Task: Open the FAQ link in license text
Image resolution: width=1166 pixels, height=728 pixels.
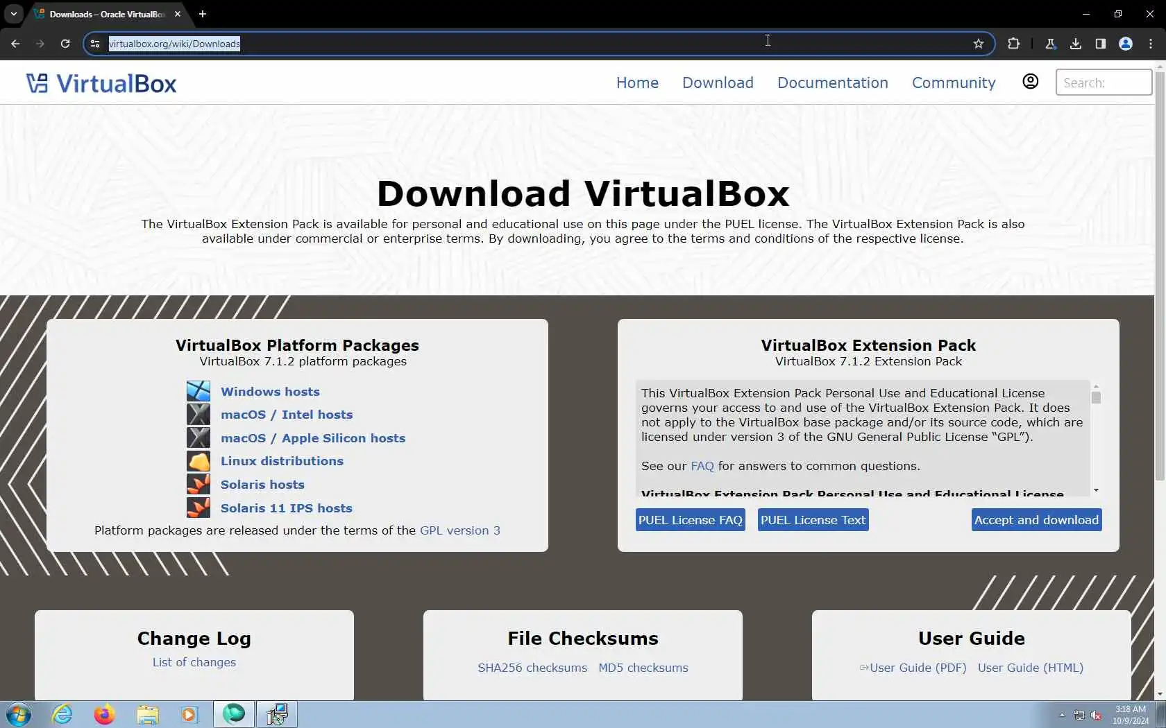Action: [702, 466]
